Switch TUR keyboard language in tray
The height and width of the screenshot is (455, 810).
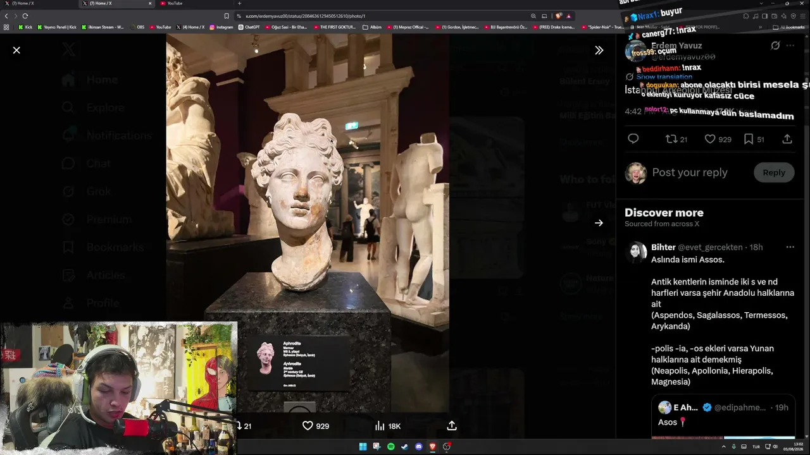pyautogui.click(x=756, y=447)
